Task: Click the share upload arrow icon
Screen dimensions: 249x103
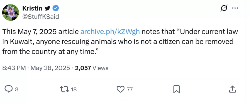Action: click(233, 89)
